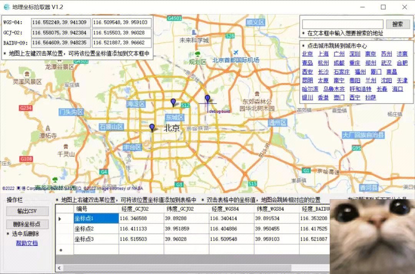The width and height of the screenshot is (415, 274).
Task: Jump to city 南昌
Action: pos(392,72)
